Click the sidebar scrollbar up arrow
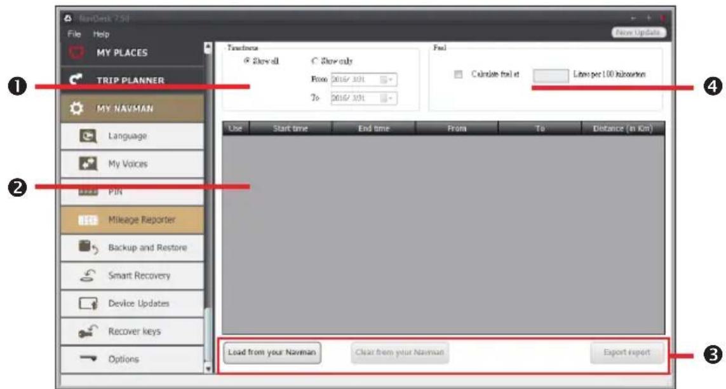The width and height of the screenshot is (726, 389). coord(208,48)
